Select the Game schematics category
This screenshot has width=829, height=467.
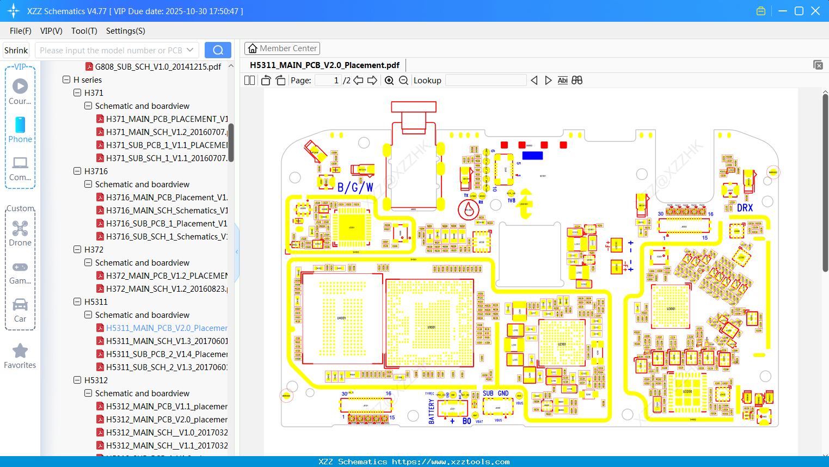pos(20,271)
